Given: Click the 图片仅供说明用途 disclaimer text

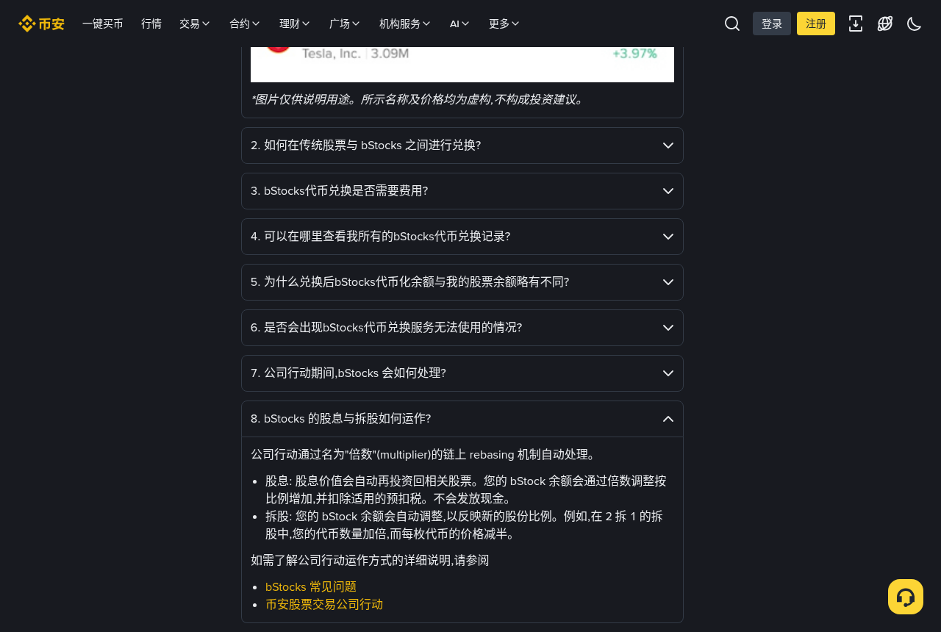Looking at the screenshot, I should pos(418,99).
